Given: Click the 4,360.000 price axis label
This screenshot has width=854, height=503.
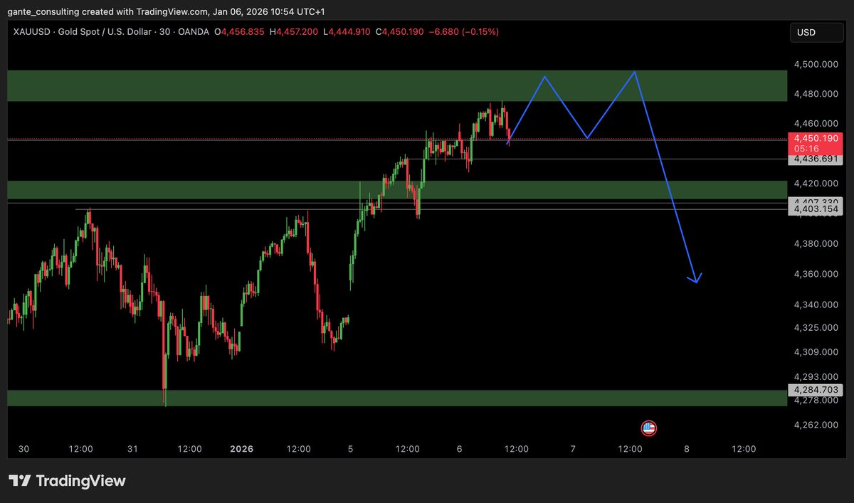Looking at the screenshot, I should (x=816, y=274).
